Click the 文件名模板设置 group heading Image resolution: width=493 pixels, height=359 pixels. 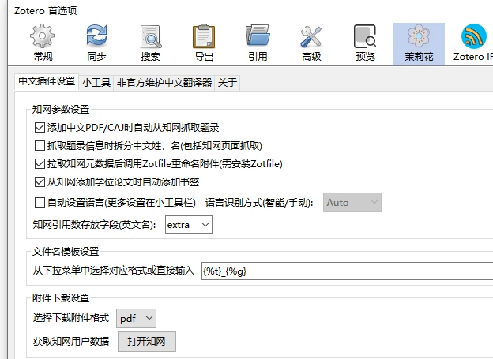[x=66, y=251]
